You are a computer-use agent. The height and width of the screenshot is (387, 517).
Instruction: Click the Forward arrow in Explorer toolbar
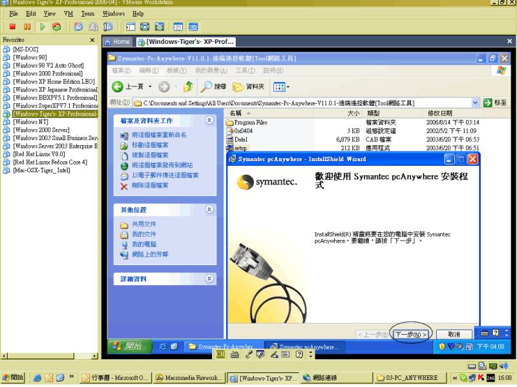coord(164,87)
